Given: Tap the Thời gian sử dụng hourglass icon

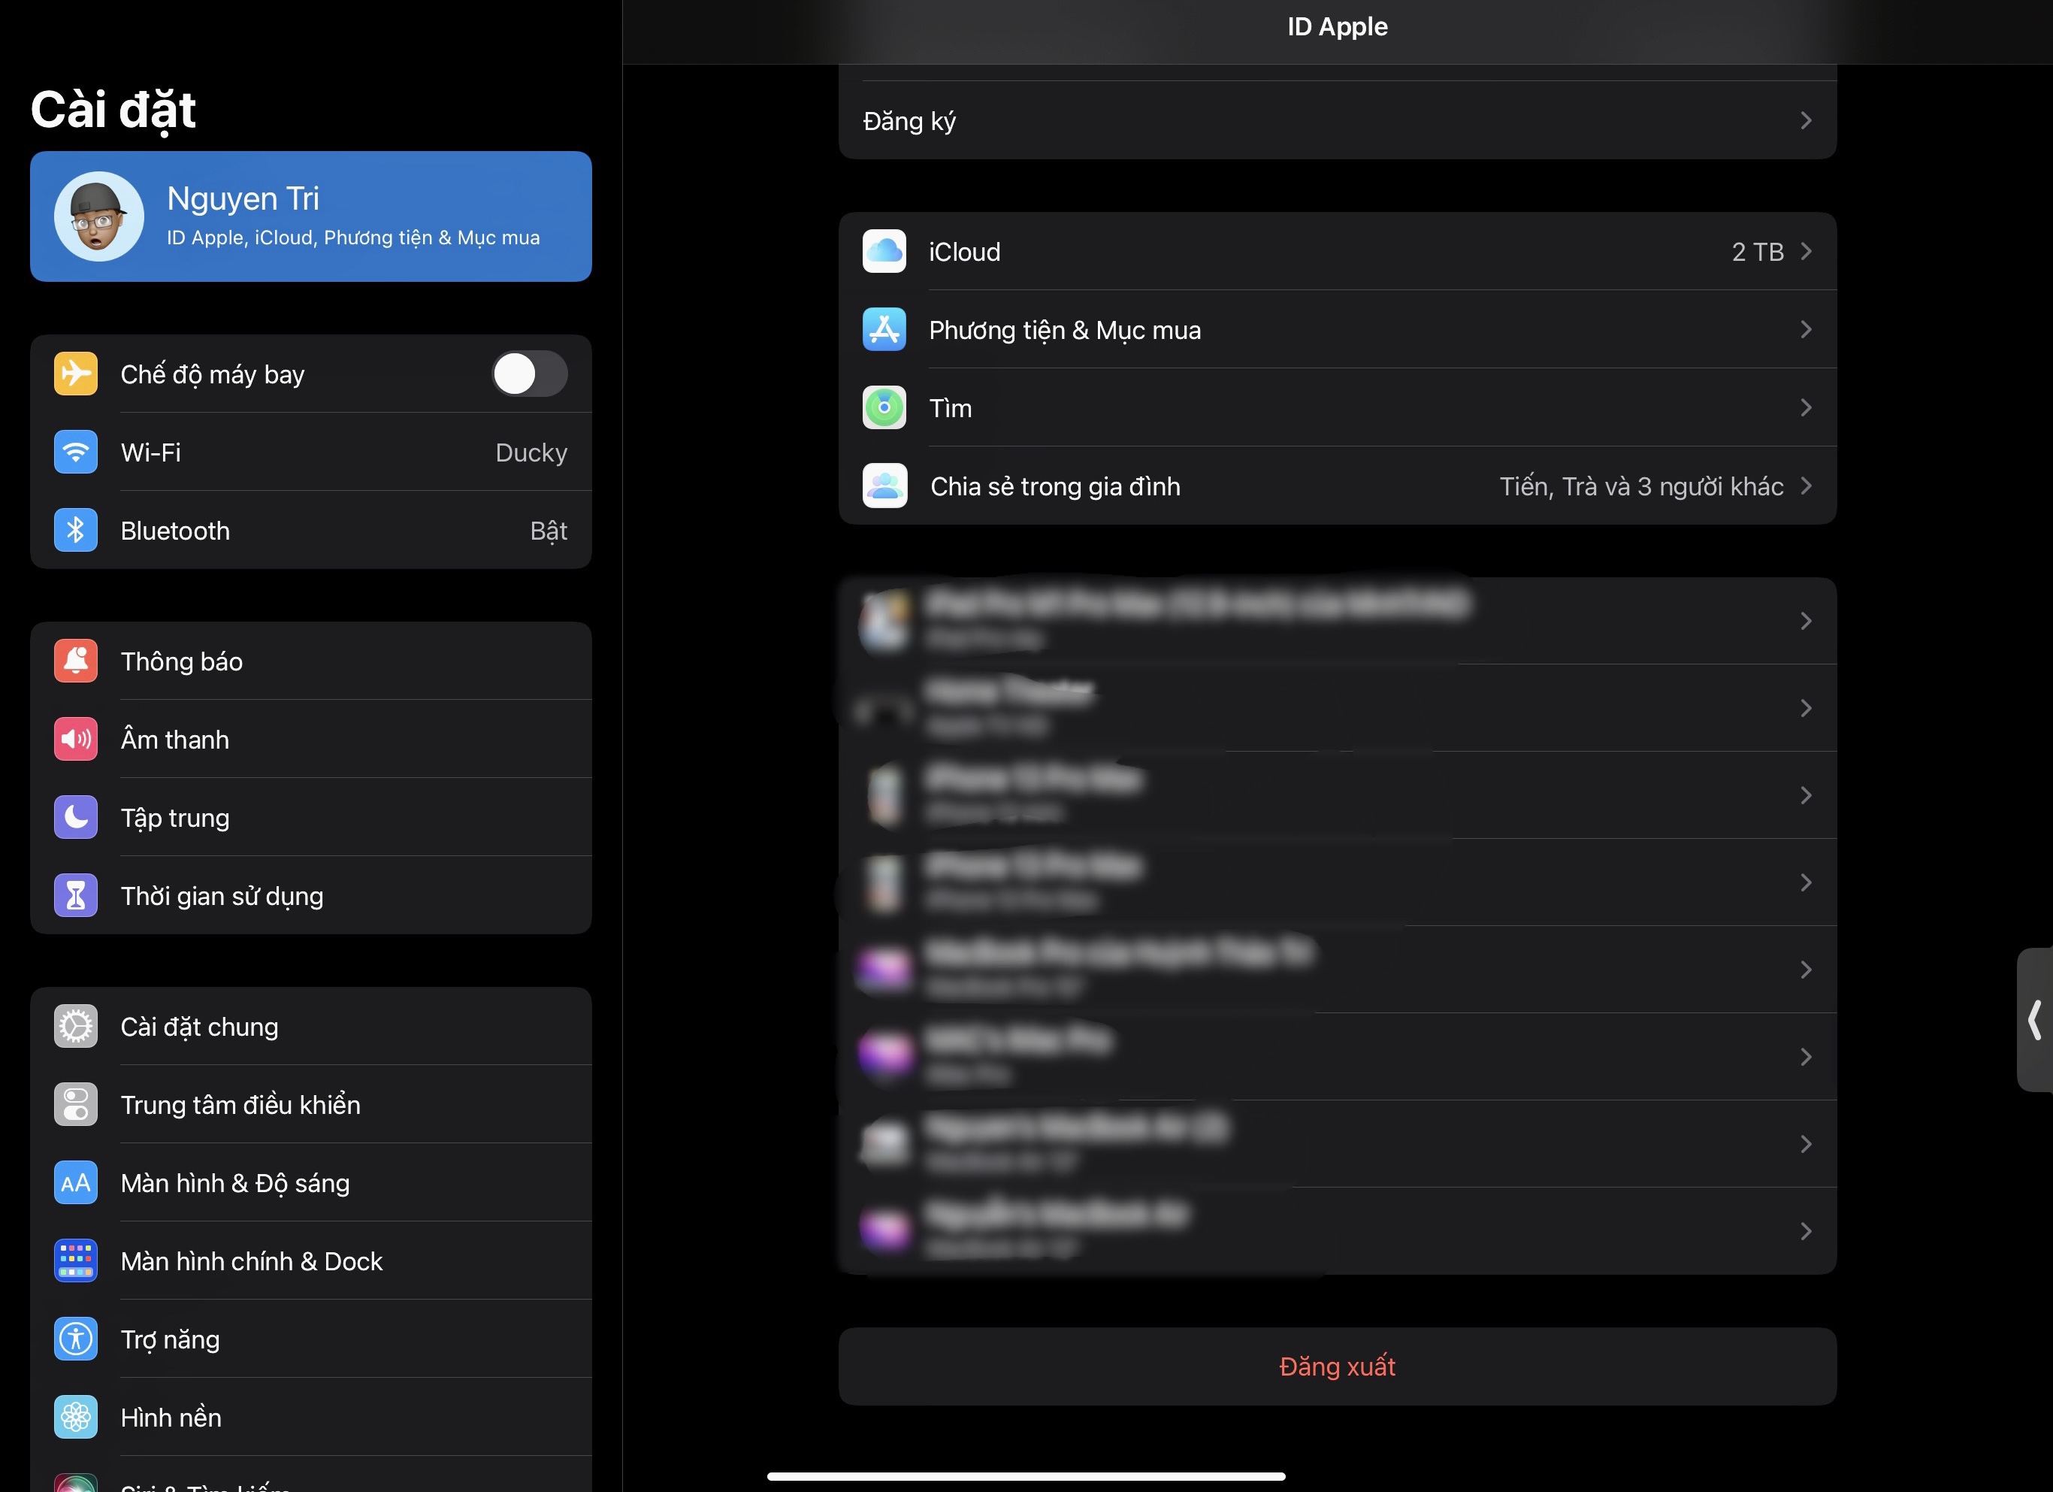Looking at the screenshot, I should point(76,895).
